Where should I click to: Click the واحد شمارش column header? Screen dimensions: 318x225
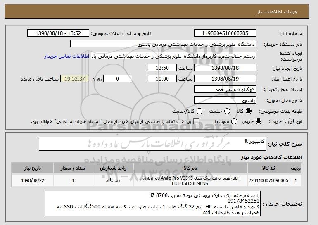(x=113, y=168)
